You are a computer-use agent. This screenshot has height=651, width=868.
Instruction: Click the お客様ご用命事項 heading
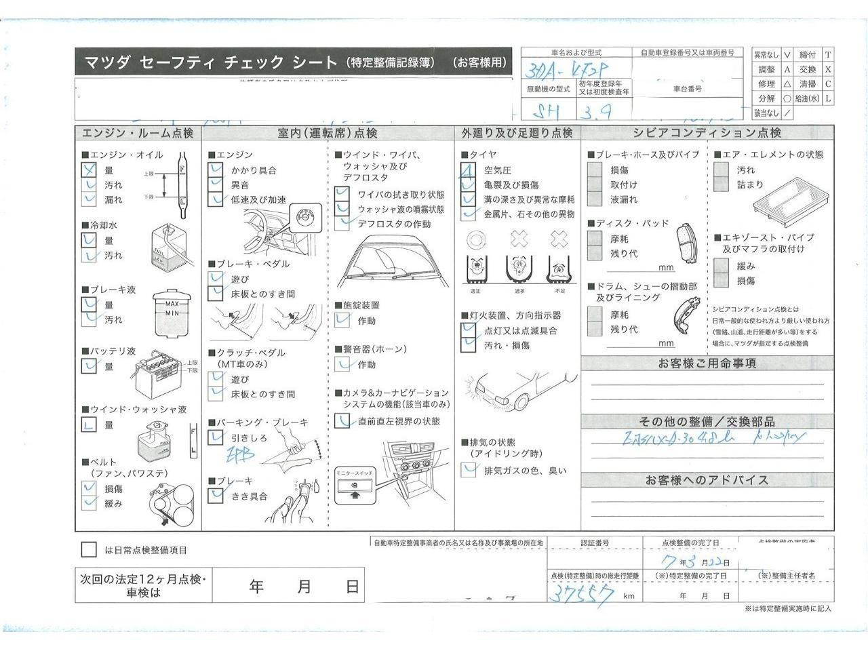[707, 363]
